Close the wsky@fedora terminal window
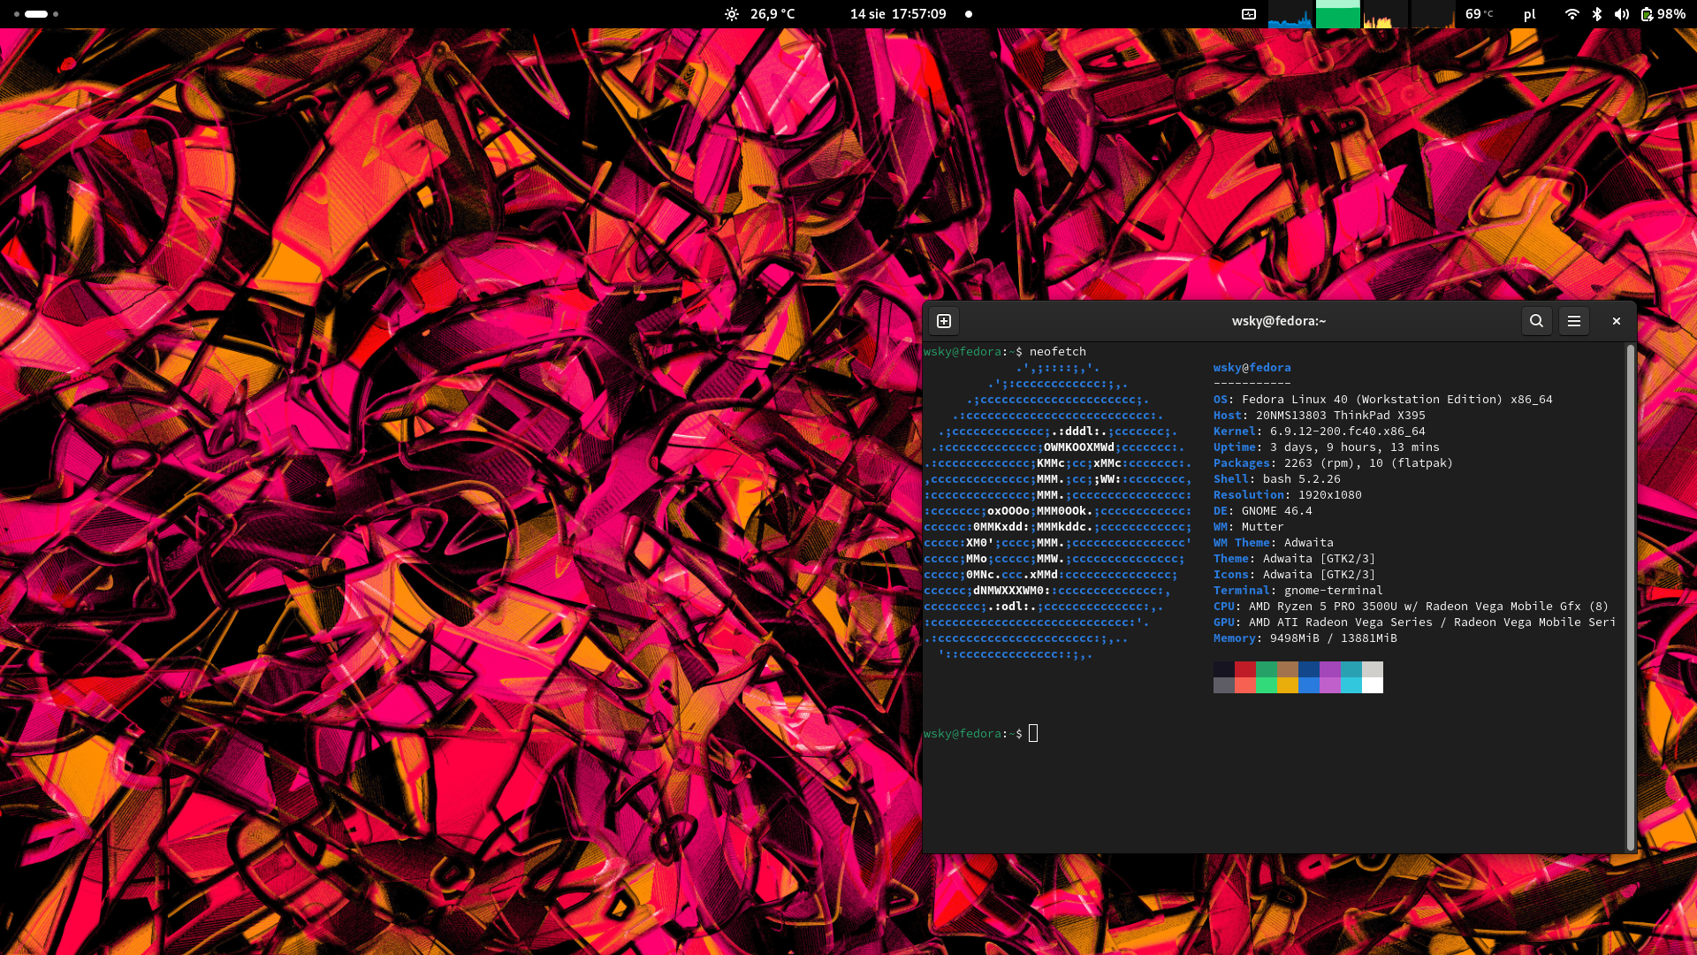Viewport: 1697px width, 955px height. point(1617,321)
